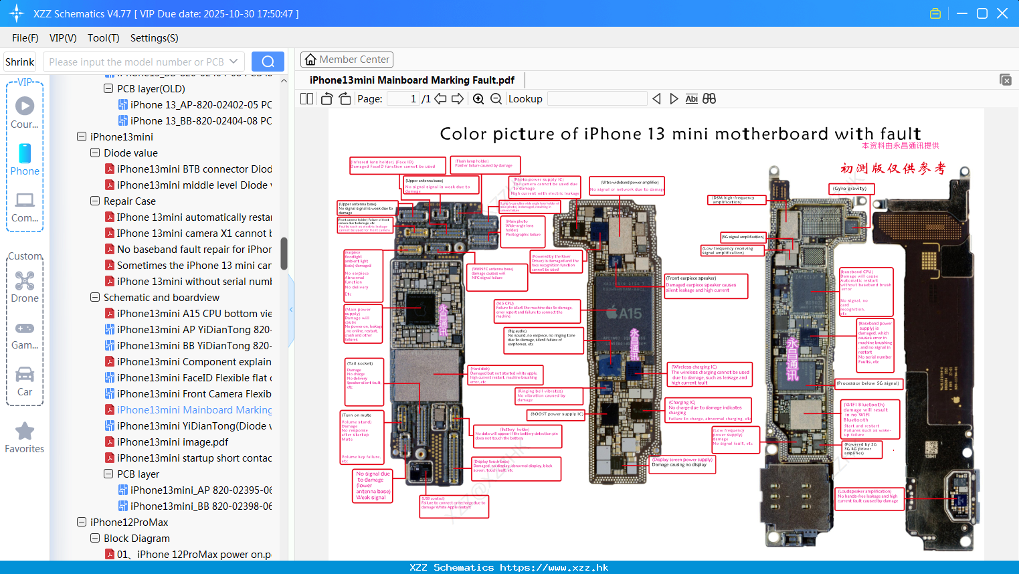1019x574 pixels.
Task: Click the Shrink button
Action: tap(20, 62)
